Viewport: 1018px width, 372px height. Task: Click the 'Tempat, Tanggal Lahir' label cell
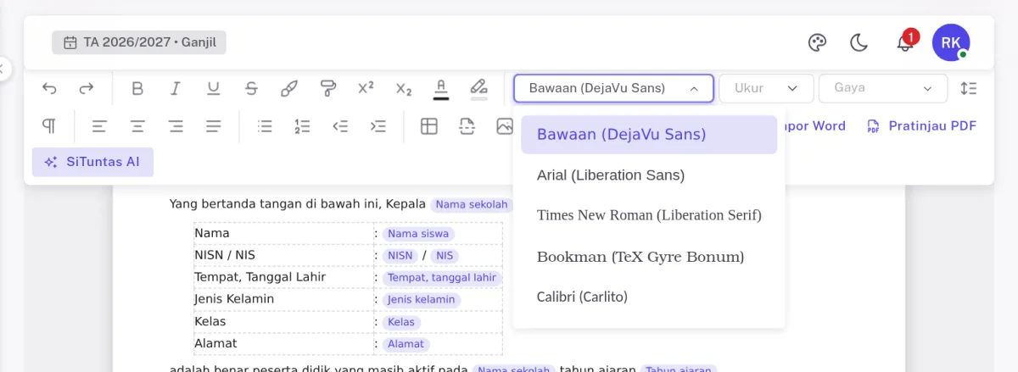coord(283,277)
